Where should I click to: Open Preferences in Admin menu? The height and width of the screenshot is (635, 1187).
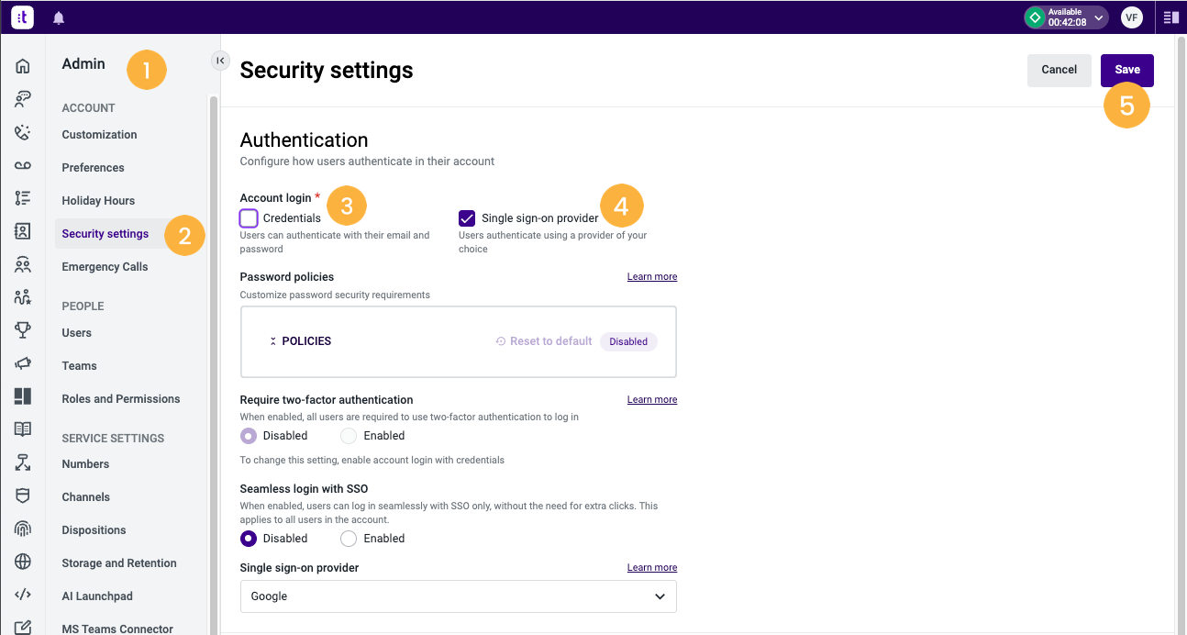point(93,168)
